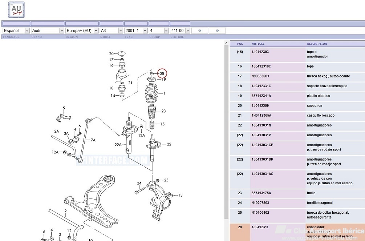Click the ARTICLE column header
This screenshot has height=241, width=365.
click(x=258, y=44)
